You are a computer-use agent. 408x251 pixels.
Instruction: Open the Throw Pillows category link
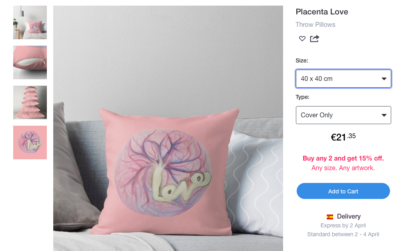(316, 25)
